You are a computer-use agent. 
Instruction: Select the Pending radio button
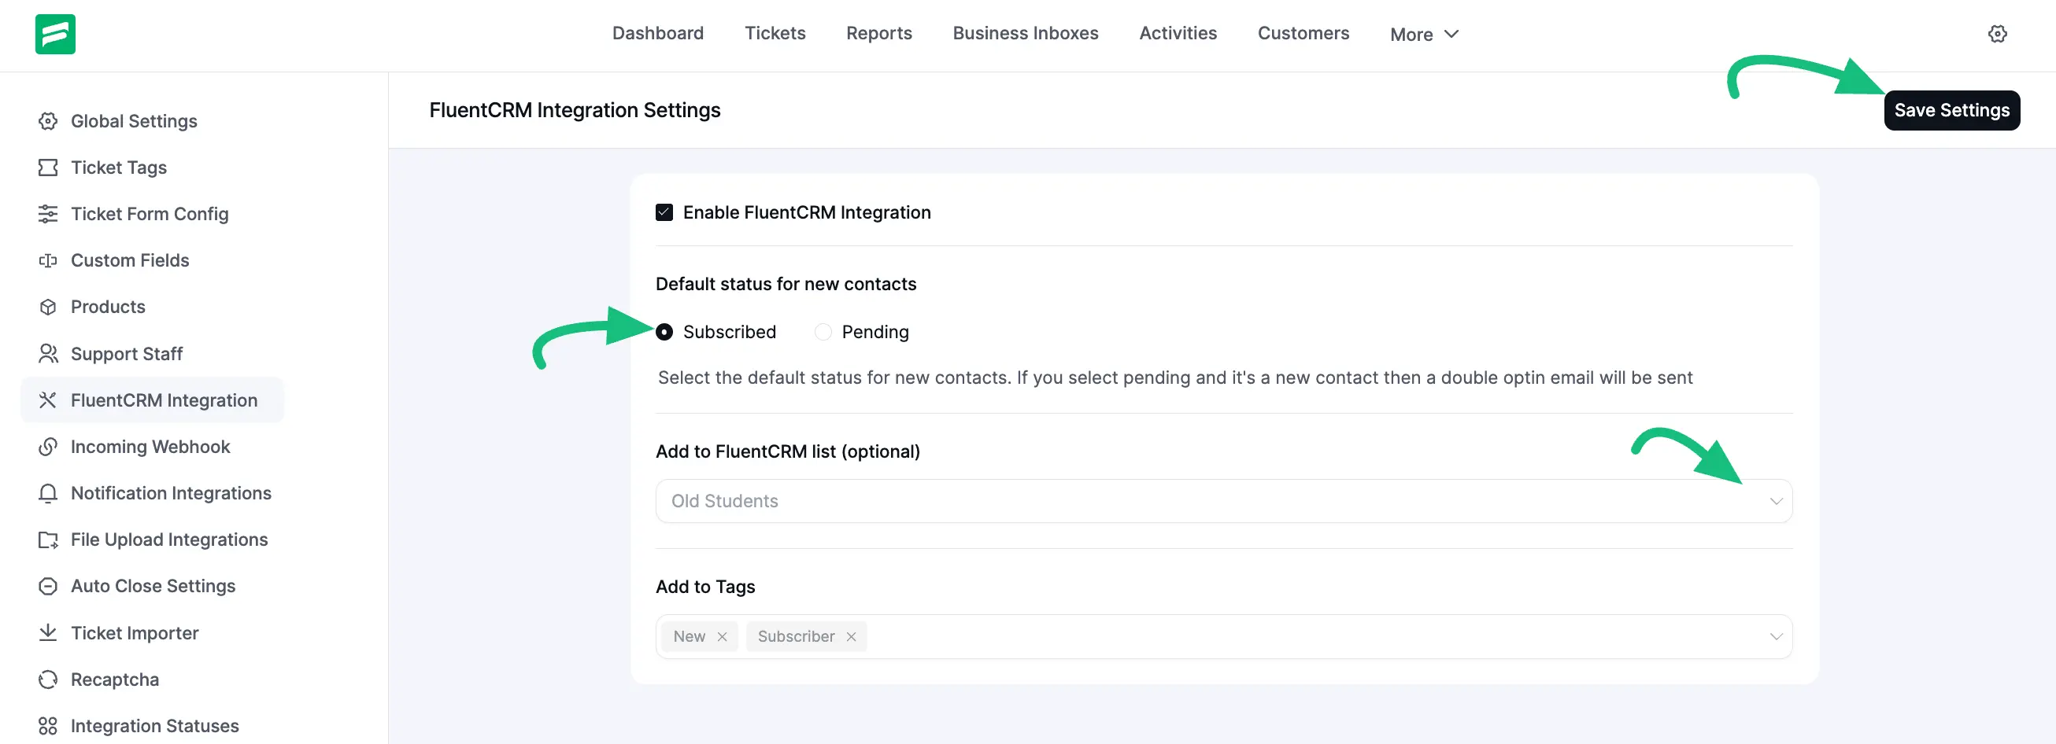(x=822, y=332)
